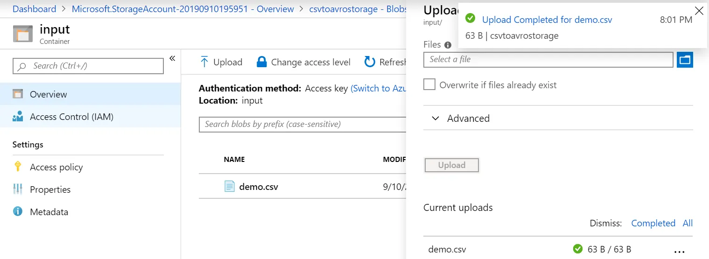The width and height of the screenshot is (709, 259).
Task: Click the Files info tooltip icon
Action: point(448,45)
